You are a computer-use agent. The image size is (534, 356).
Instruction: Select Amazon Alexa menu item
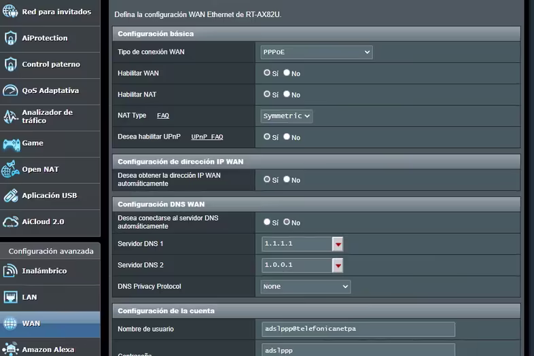click(x=50, y=347)
